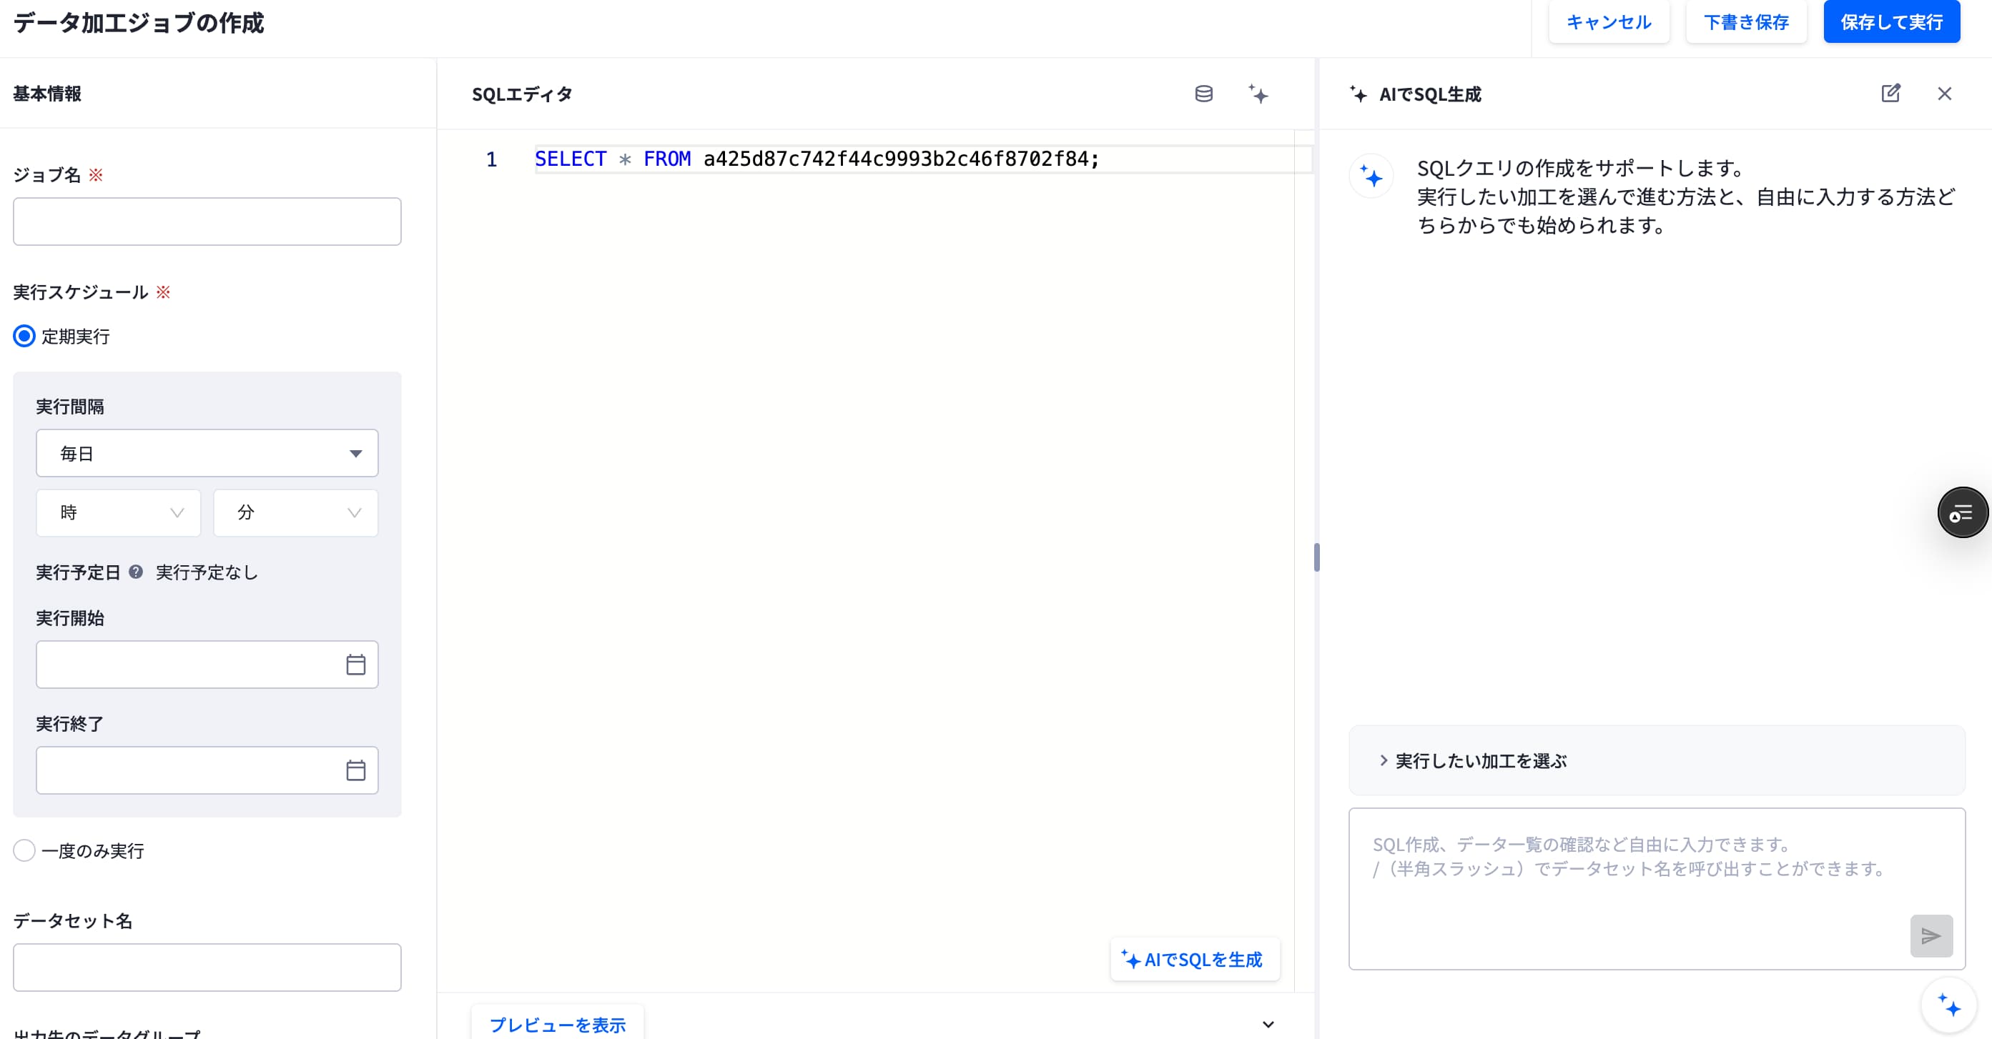The image size is (1992, 1039).
Task: Click the 下書き保存 button
Action: pyautogui.click(x=1746, y=21)
